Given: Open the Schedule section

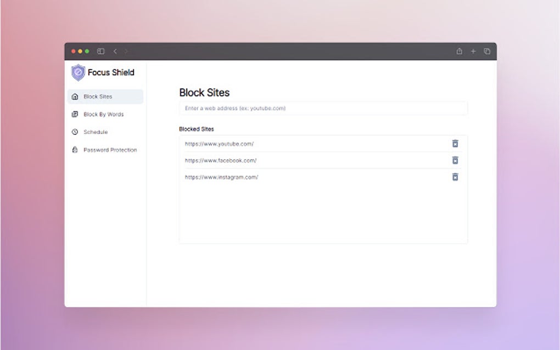Looking at the screenshot, I should coord(96,132).
